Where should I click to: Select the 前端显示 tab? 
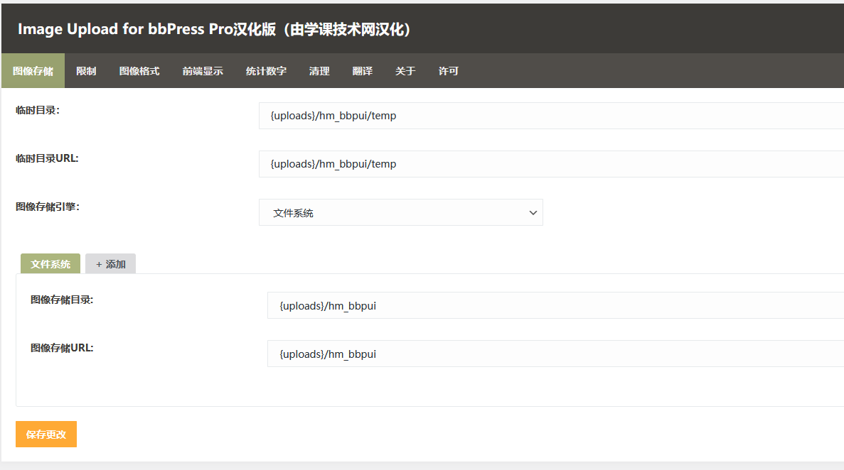[203, 71]
